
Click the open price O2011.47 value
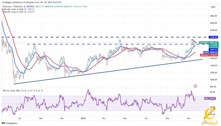[40, 7]
